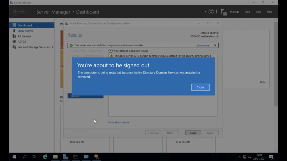287x161 pixels.
Task: Click the wizard's Previous button
Action: point(153,133)
